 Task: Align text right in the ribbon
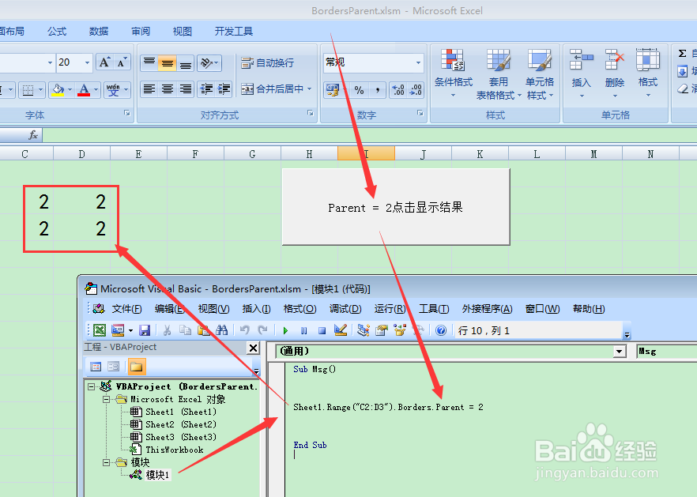point(186,89)
